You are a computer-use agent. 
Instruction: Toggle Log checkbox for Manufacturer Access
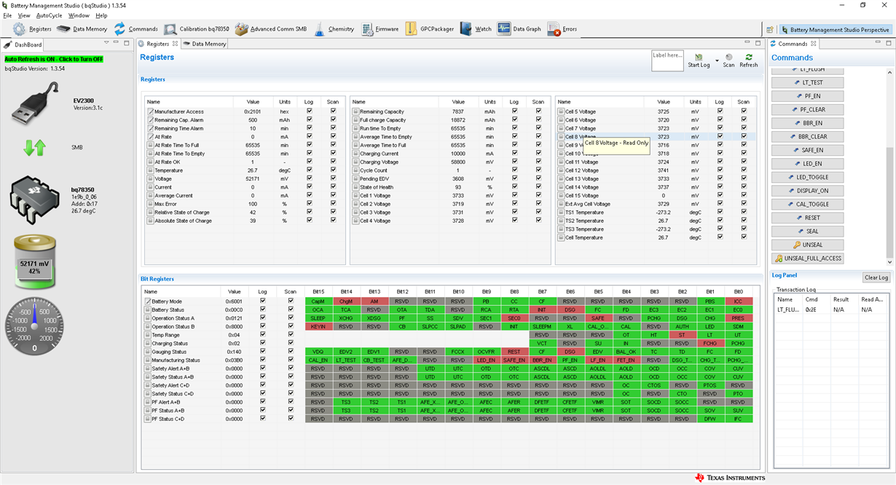310,111
